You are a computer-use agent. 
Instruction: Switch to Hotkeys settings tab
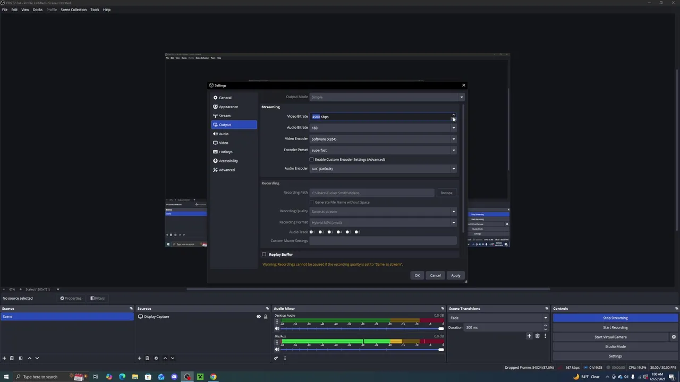click(x=234, y=152)
